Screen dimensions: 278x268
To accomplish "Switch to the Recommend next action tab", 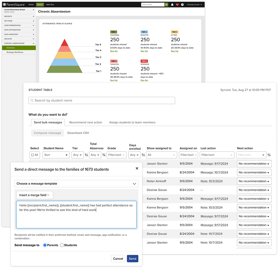I will pyautogui.click(x=86, y=122).
